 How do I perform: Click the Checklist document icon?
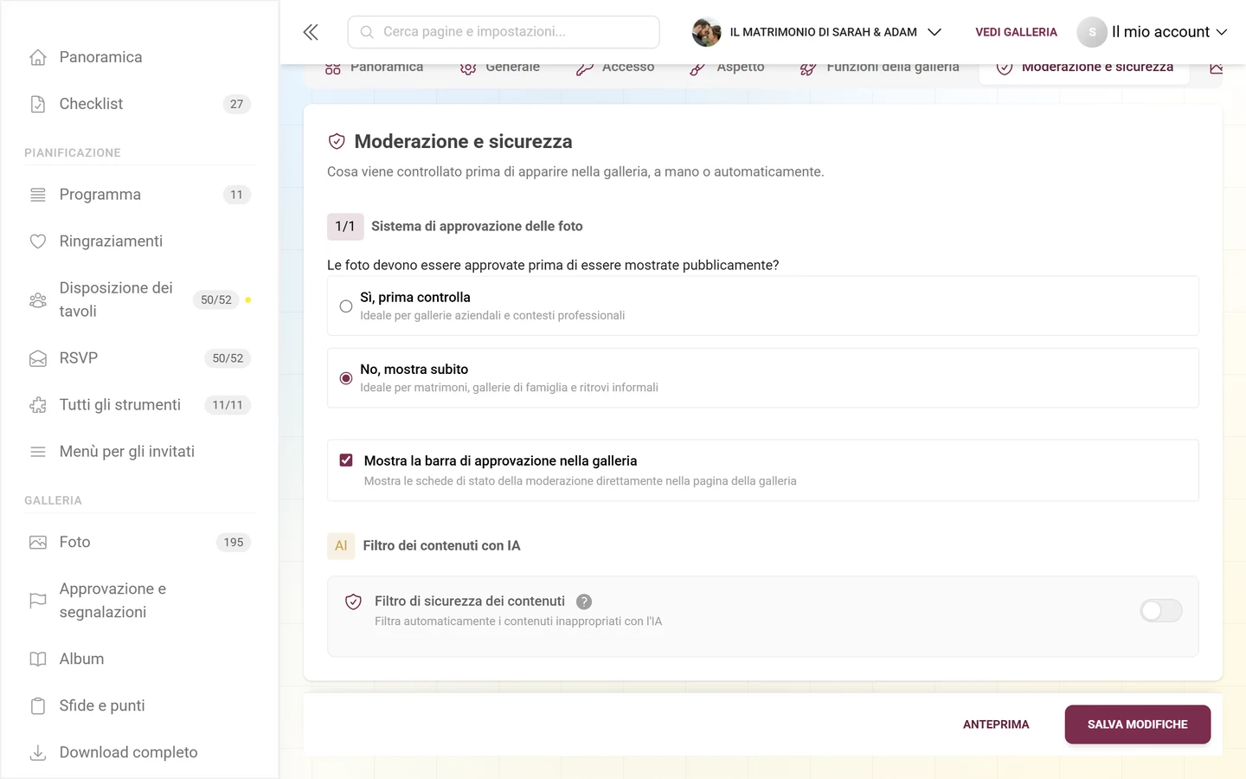click(x=38, y=104)
